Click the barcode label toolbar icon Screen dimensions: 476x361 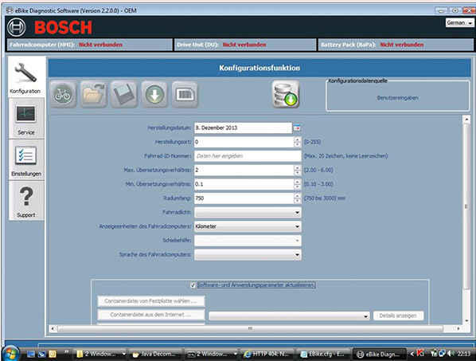[185, 95]
